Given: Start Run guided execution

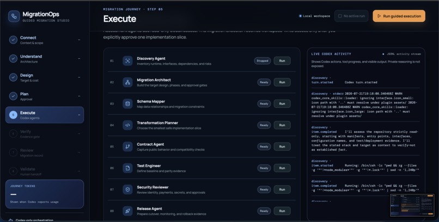Looking at the screenshot, I should tap(399, 16).
